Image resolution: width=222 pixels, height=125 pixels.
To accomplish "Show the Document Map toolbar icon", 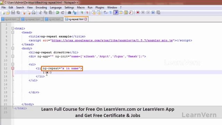I will [x=126, y=12].
